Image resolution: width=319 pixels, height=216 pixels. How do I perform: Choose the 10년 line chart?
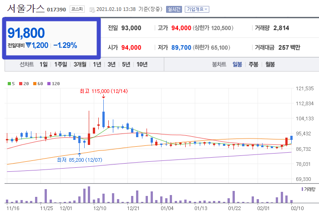pos(142,64)
